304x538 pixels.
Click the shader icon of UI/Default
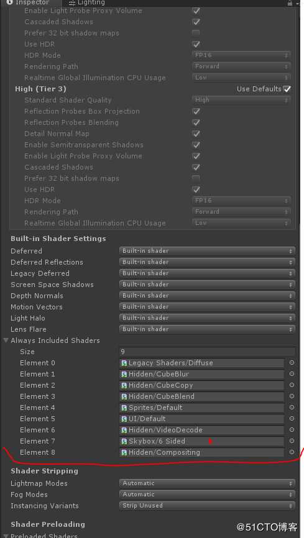[124, 419]
